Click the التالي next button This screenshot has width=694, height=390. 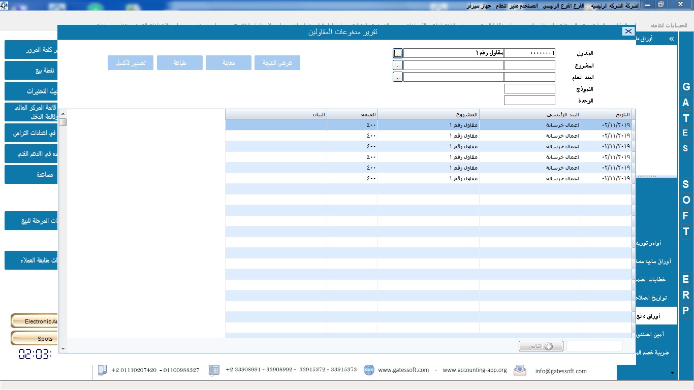coord(541,346)
